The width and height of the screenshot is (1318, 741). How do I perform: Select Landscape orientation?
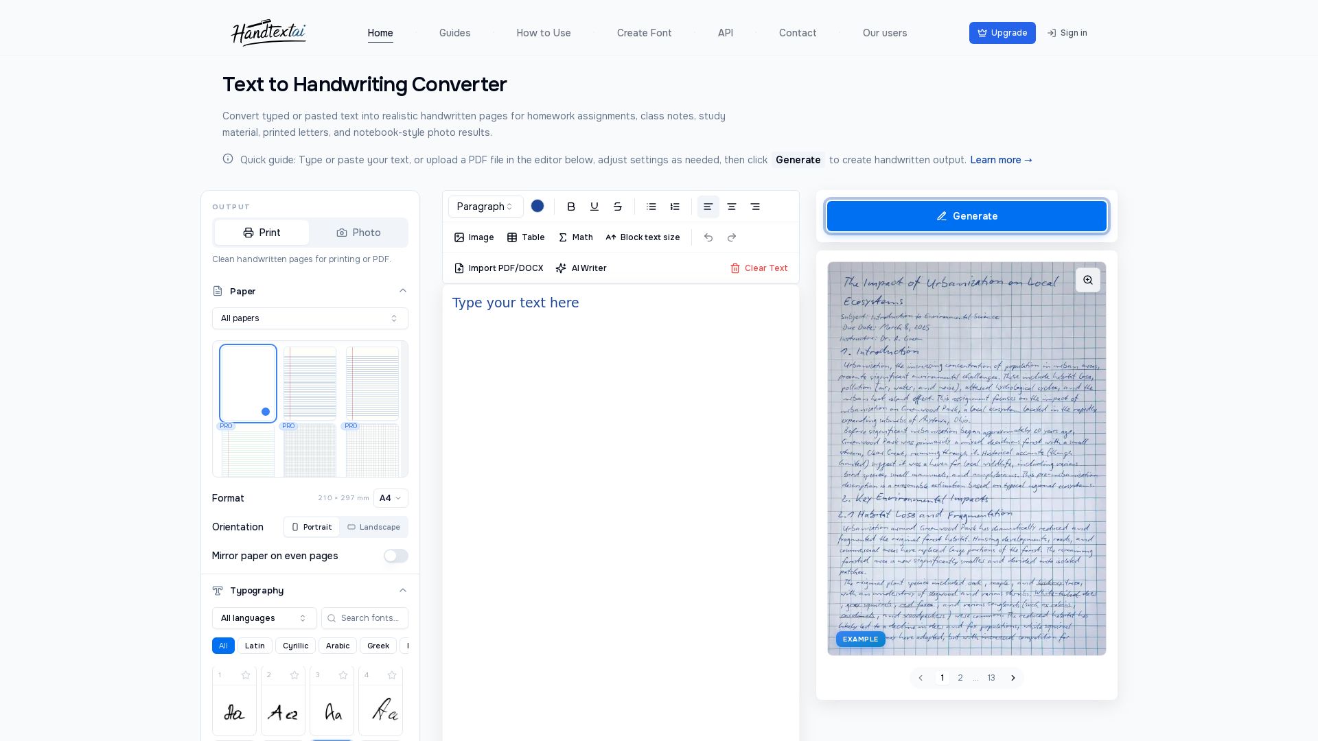pos(373,527)
